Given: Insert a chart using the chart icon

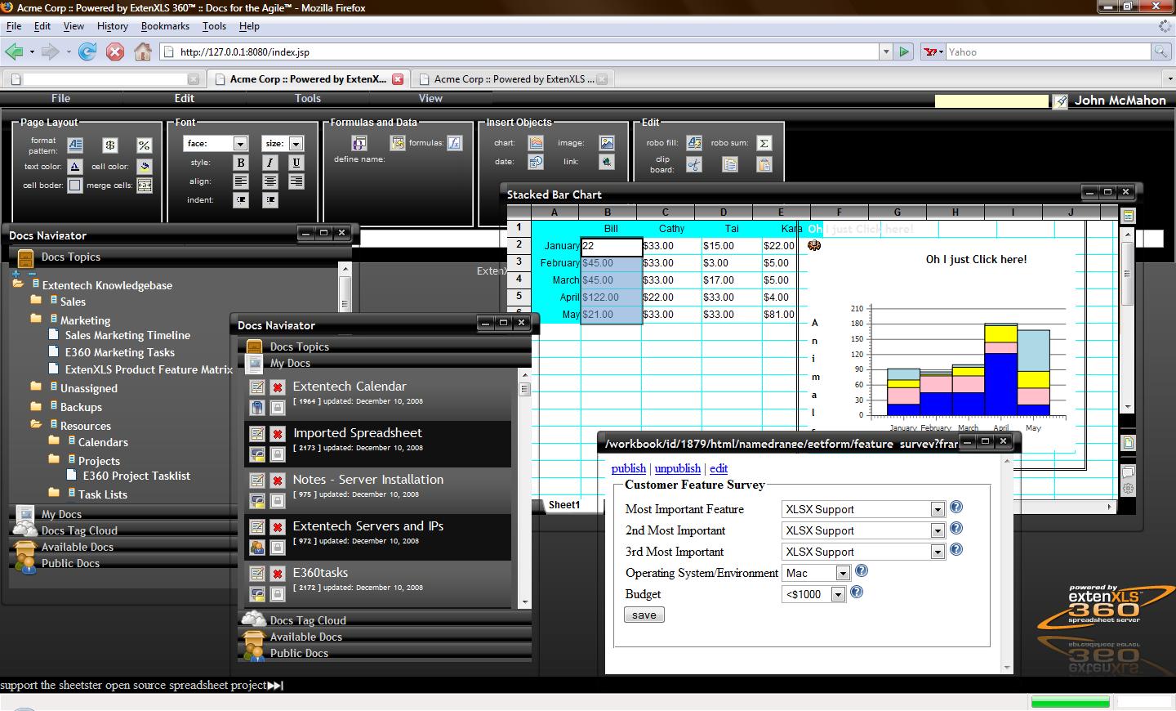Looking at the screenshot, I should coord(536,143).
